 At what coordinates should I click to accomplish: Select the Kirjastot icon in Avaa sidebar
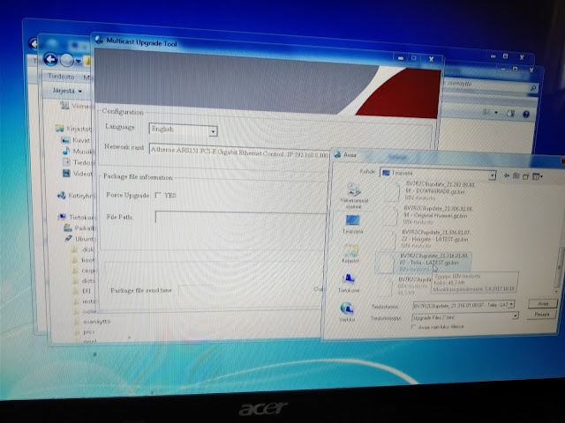click(x=350, y=253)
